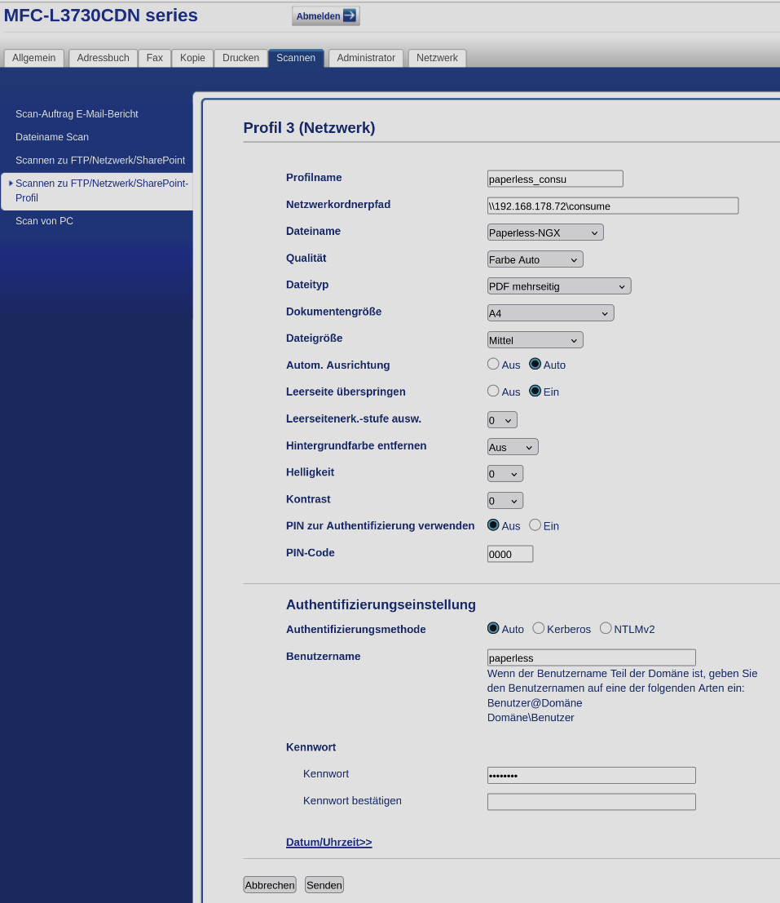Go to the Adressbuch tab
Image resolution: width=780 pixels, height=903 pixels.
pyautogui.click(x=103, y=58)
